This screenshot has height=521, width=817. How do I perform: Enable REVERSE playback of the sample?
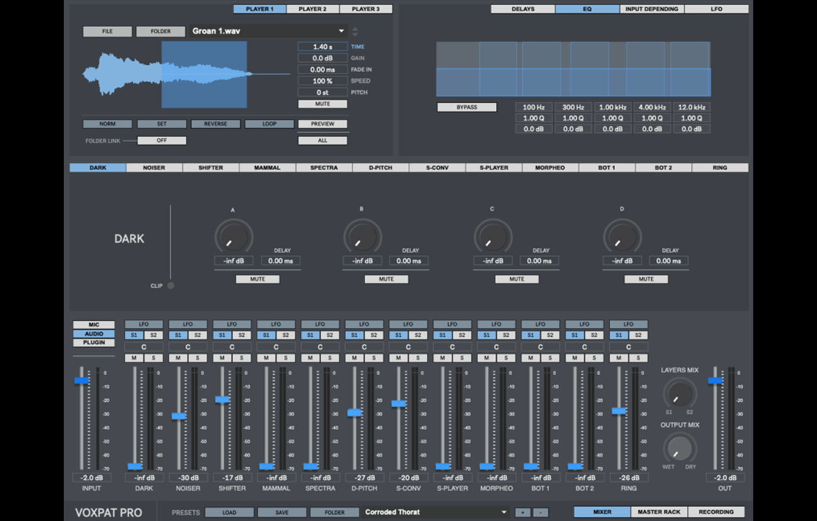[216, 124]
